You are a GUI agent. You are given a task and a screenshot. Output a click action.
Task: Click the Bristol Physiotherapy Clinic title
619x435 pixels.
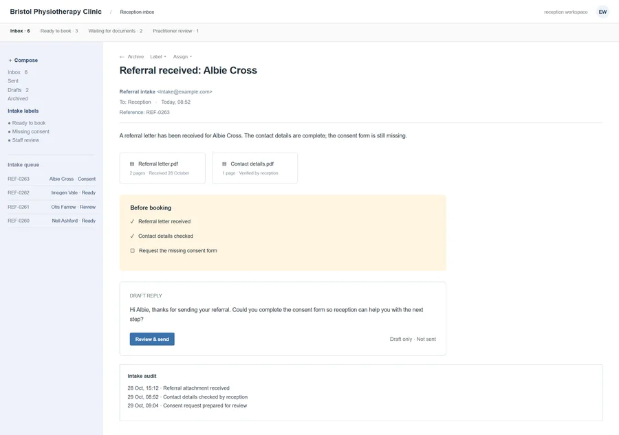56,12
